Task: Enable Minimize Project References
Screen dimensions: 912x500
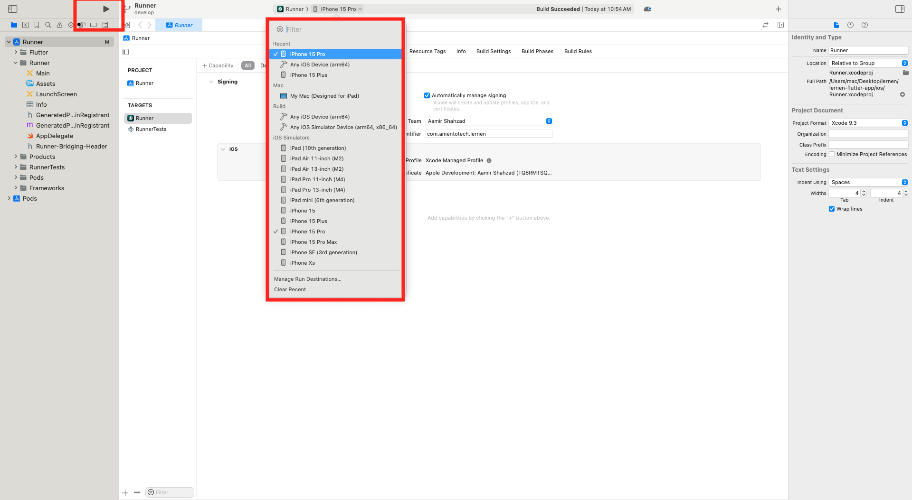Action: click(832, 154)
